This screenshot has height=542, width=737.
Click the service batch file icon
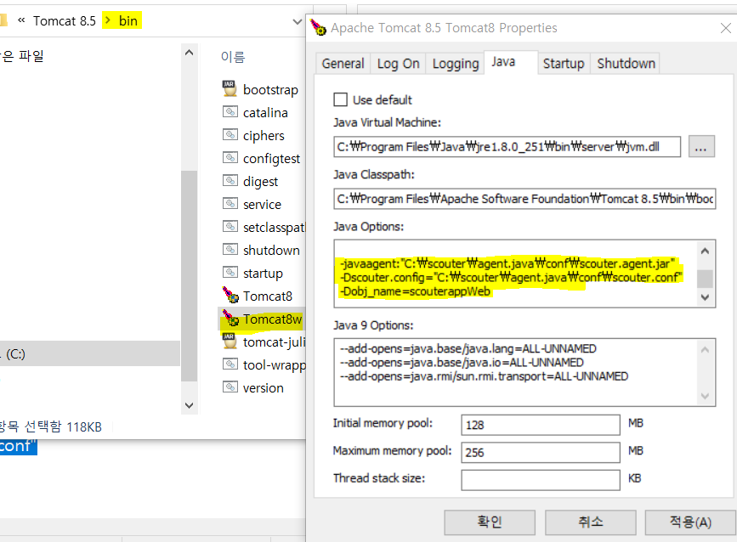tap(230, 204)
